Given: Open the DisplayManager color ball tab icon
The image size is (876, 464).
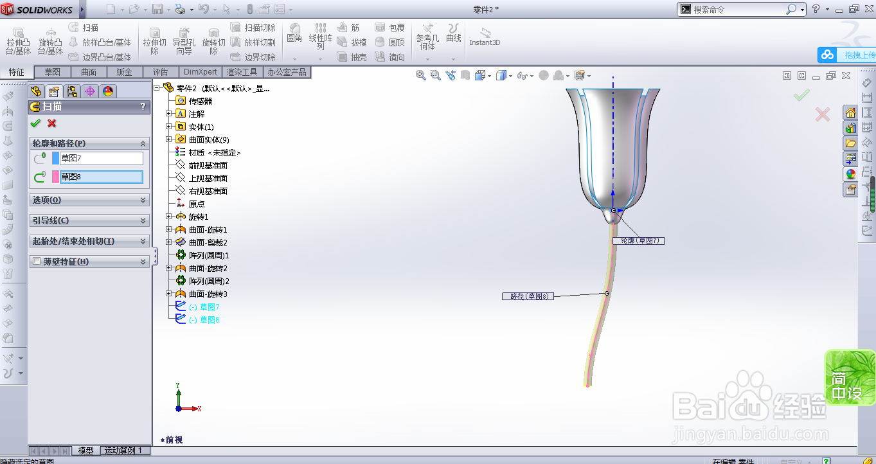Looking at the screenshot, I should [108, 91].
